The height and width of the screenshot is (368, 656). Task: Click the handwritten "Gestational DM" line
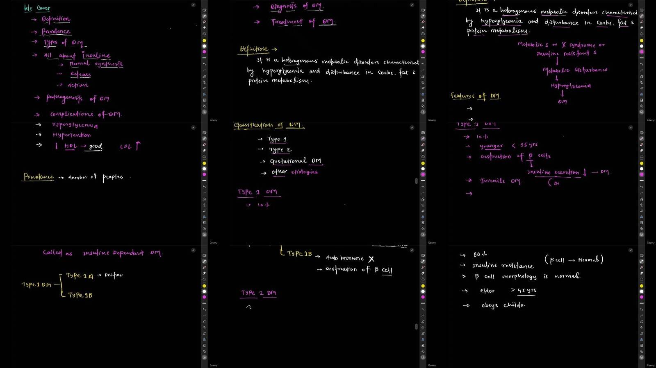[x=296, y=161]
